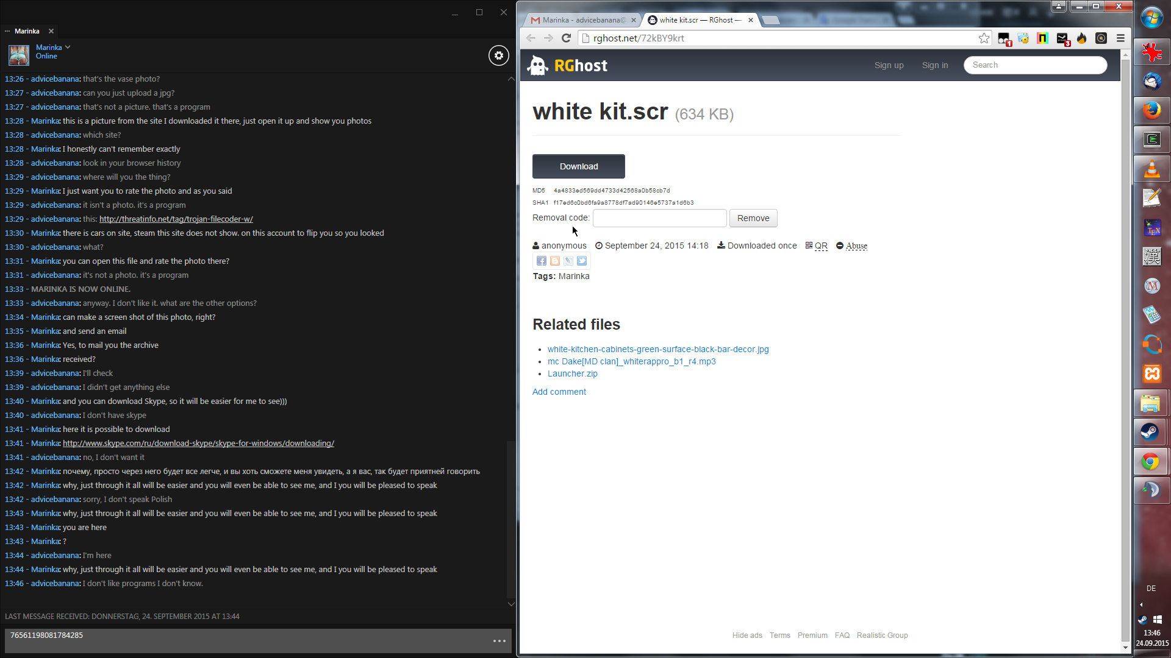
Task: Share file via Facebook icon
Action: [541, 261]
